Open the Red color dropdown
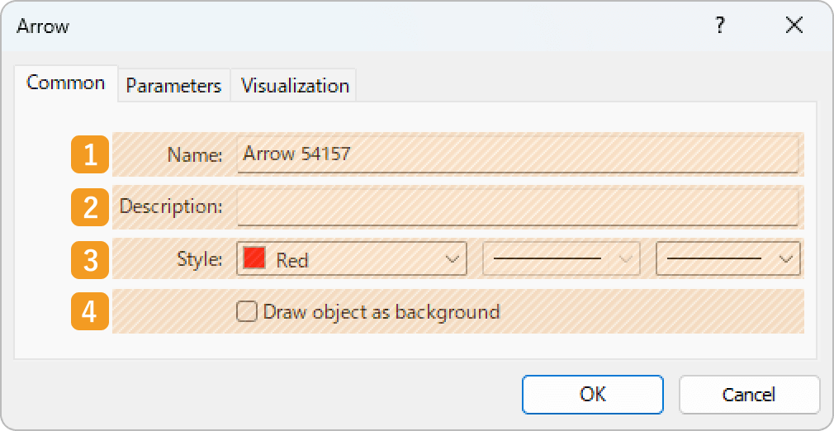Screen dimensions: 834x431 pos(352,259)
